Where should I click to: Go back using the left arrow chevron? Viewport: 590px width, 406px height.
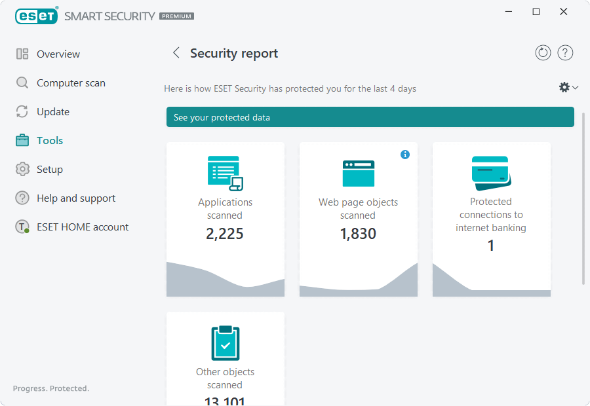(x=176, y=53)
